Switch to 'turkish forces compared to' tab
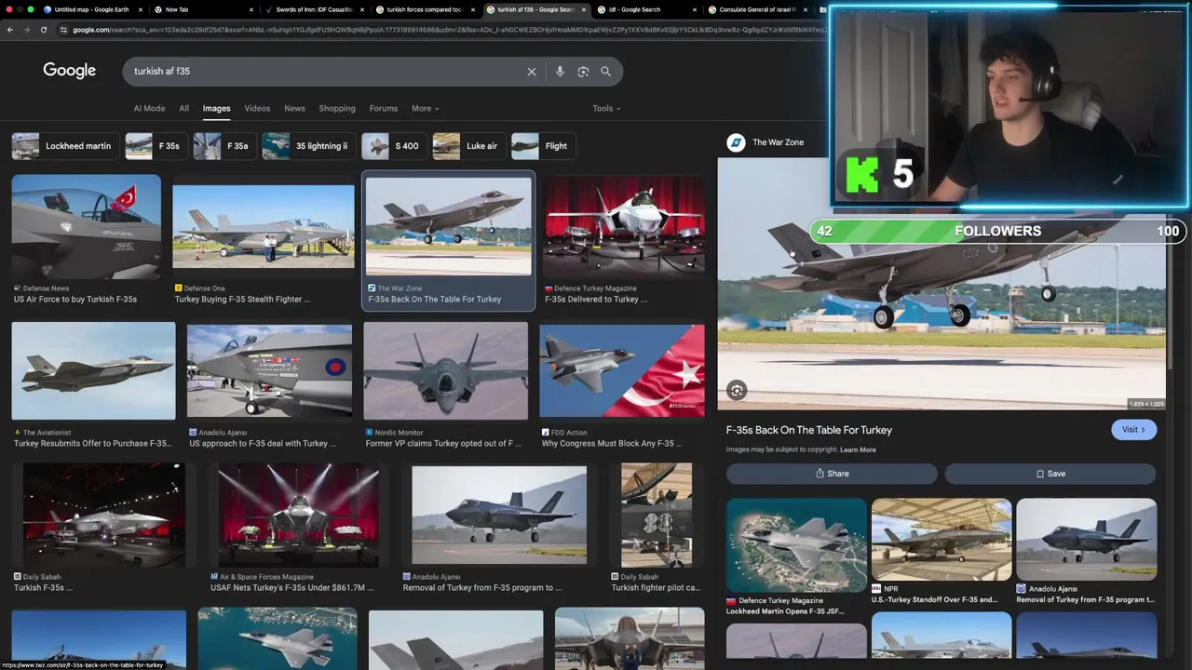 pos(426,9)
